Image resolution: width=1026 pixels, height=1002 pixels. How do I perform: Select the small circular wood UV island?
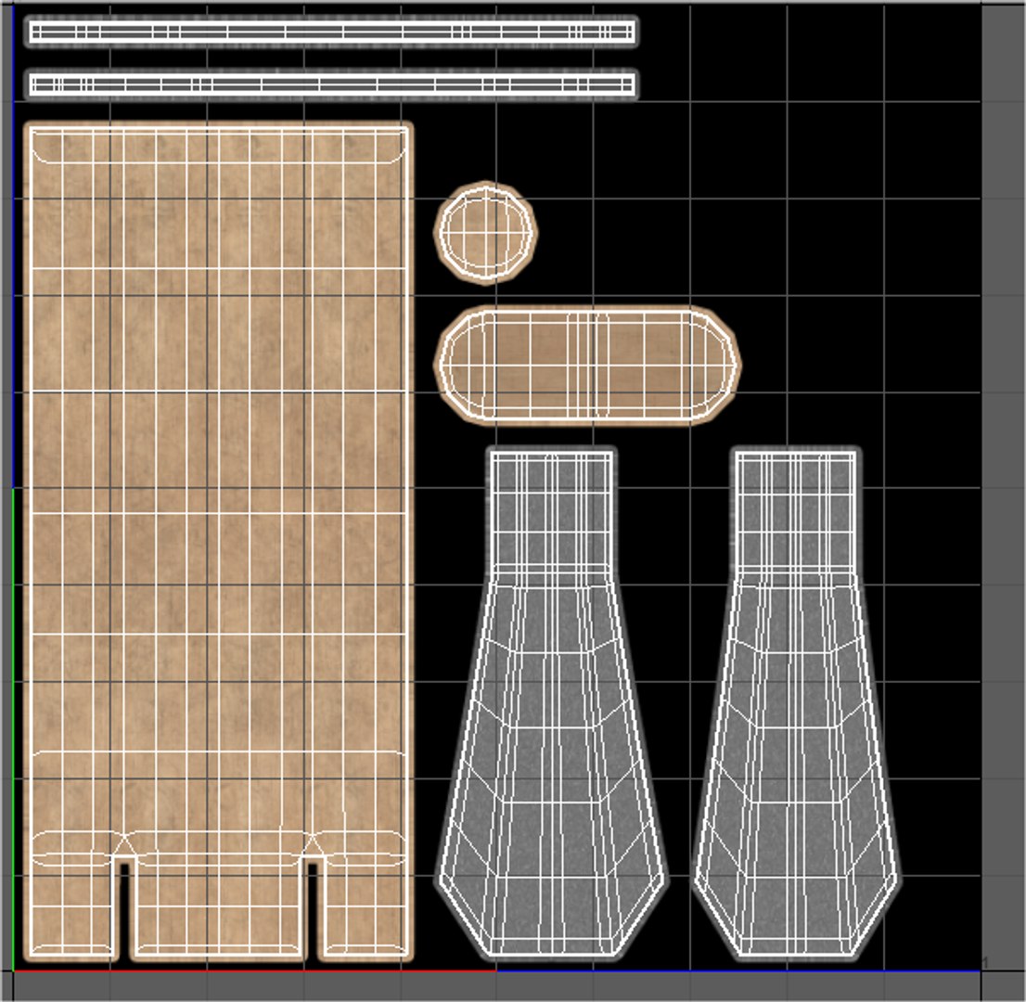point(485,233)
